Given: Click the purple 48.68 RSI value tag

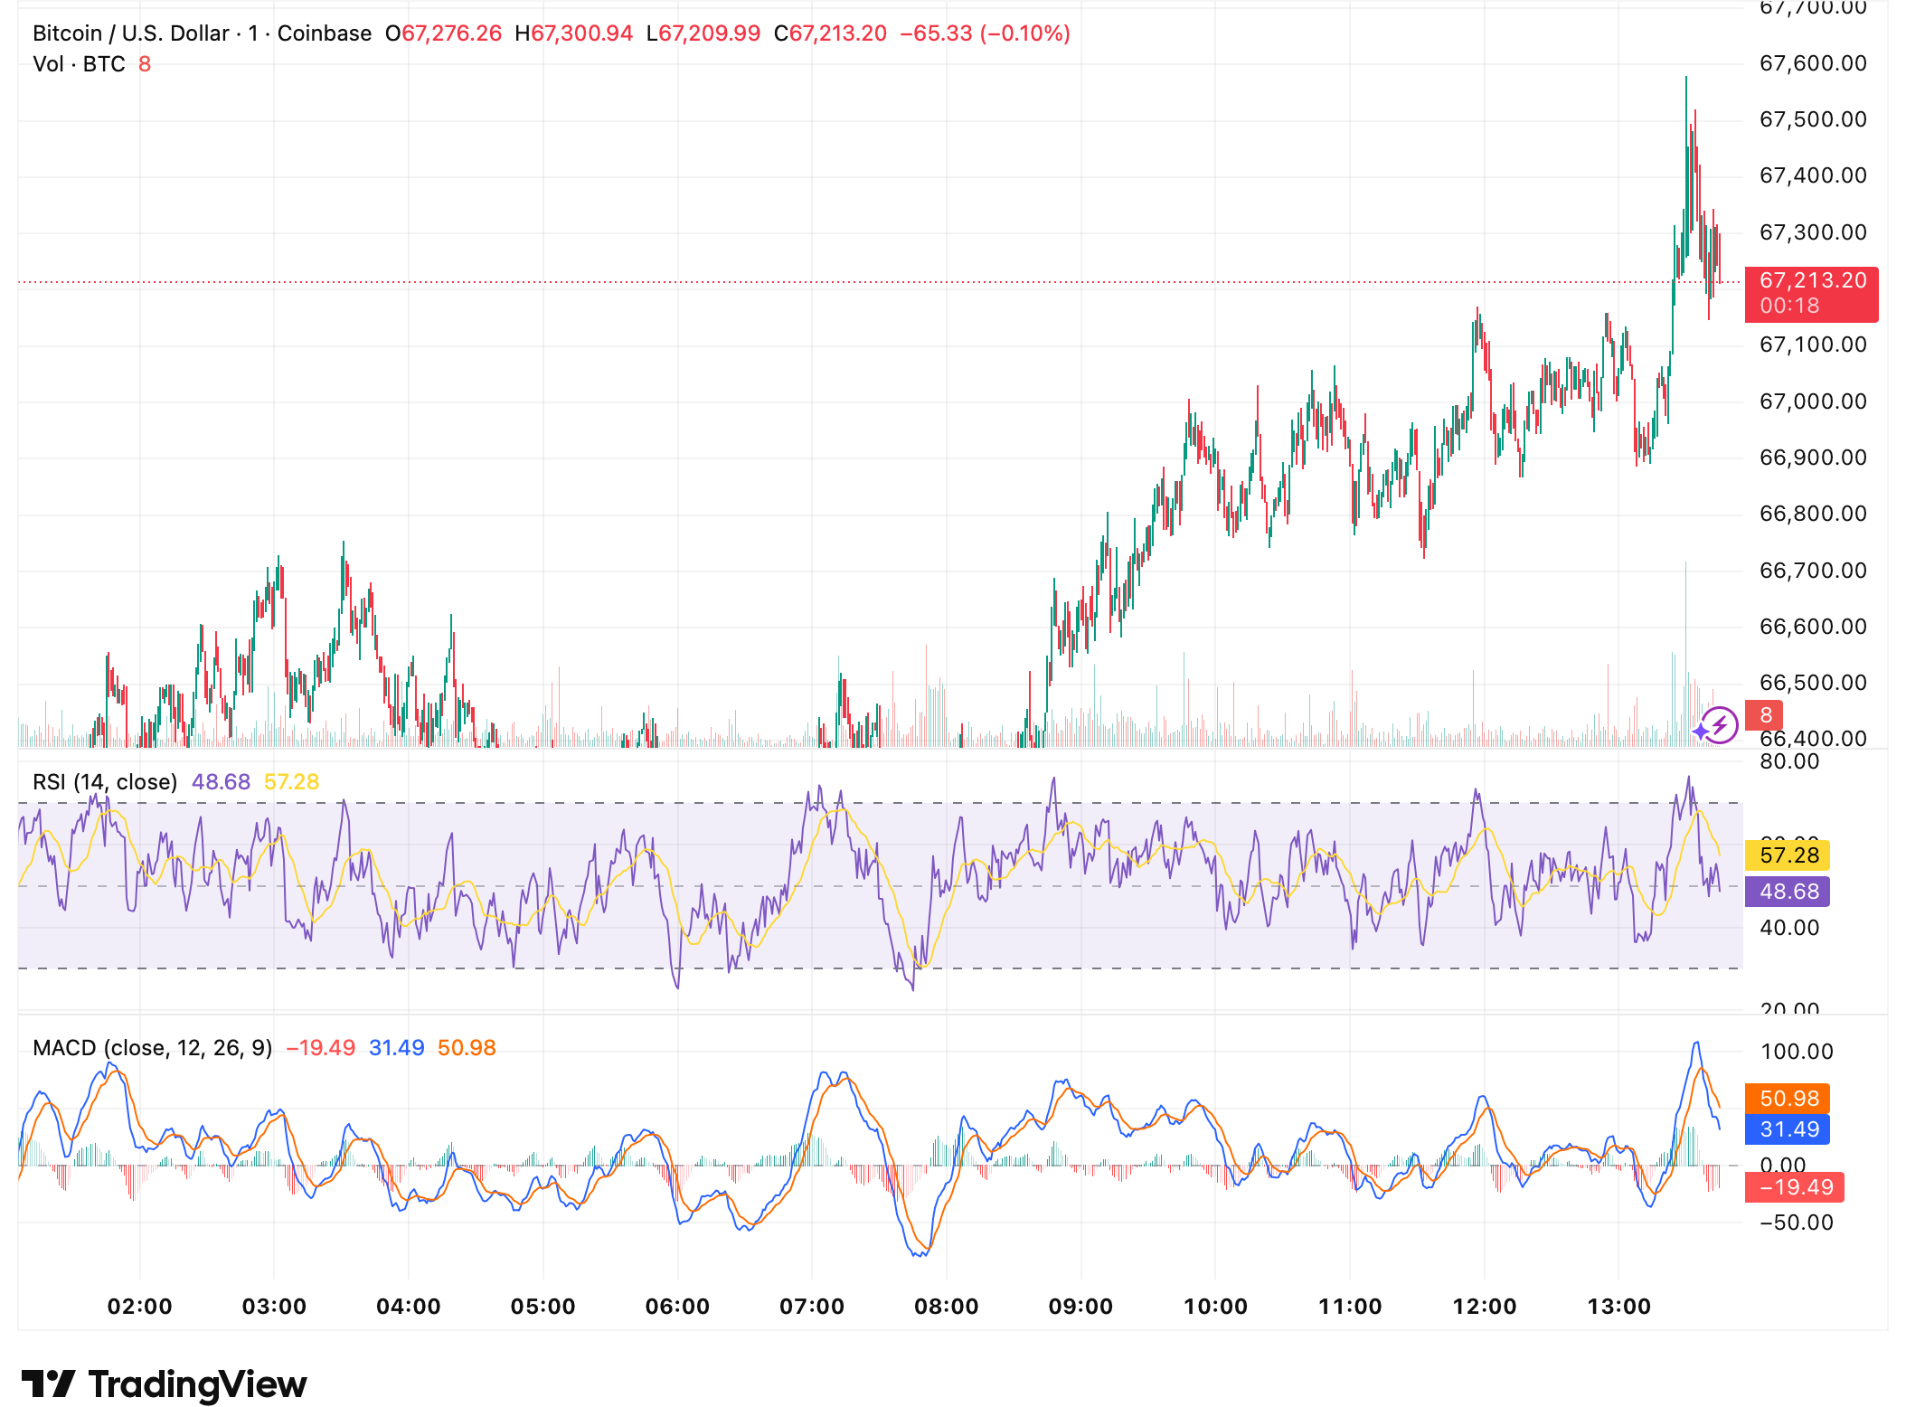Looking at the screenshot, I should click(1788, 891).
